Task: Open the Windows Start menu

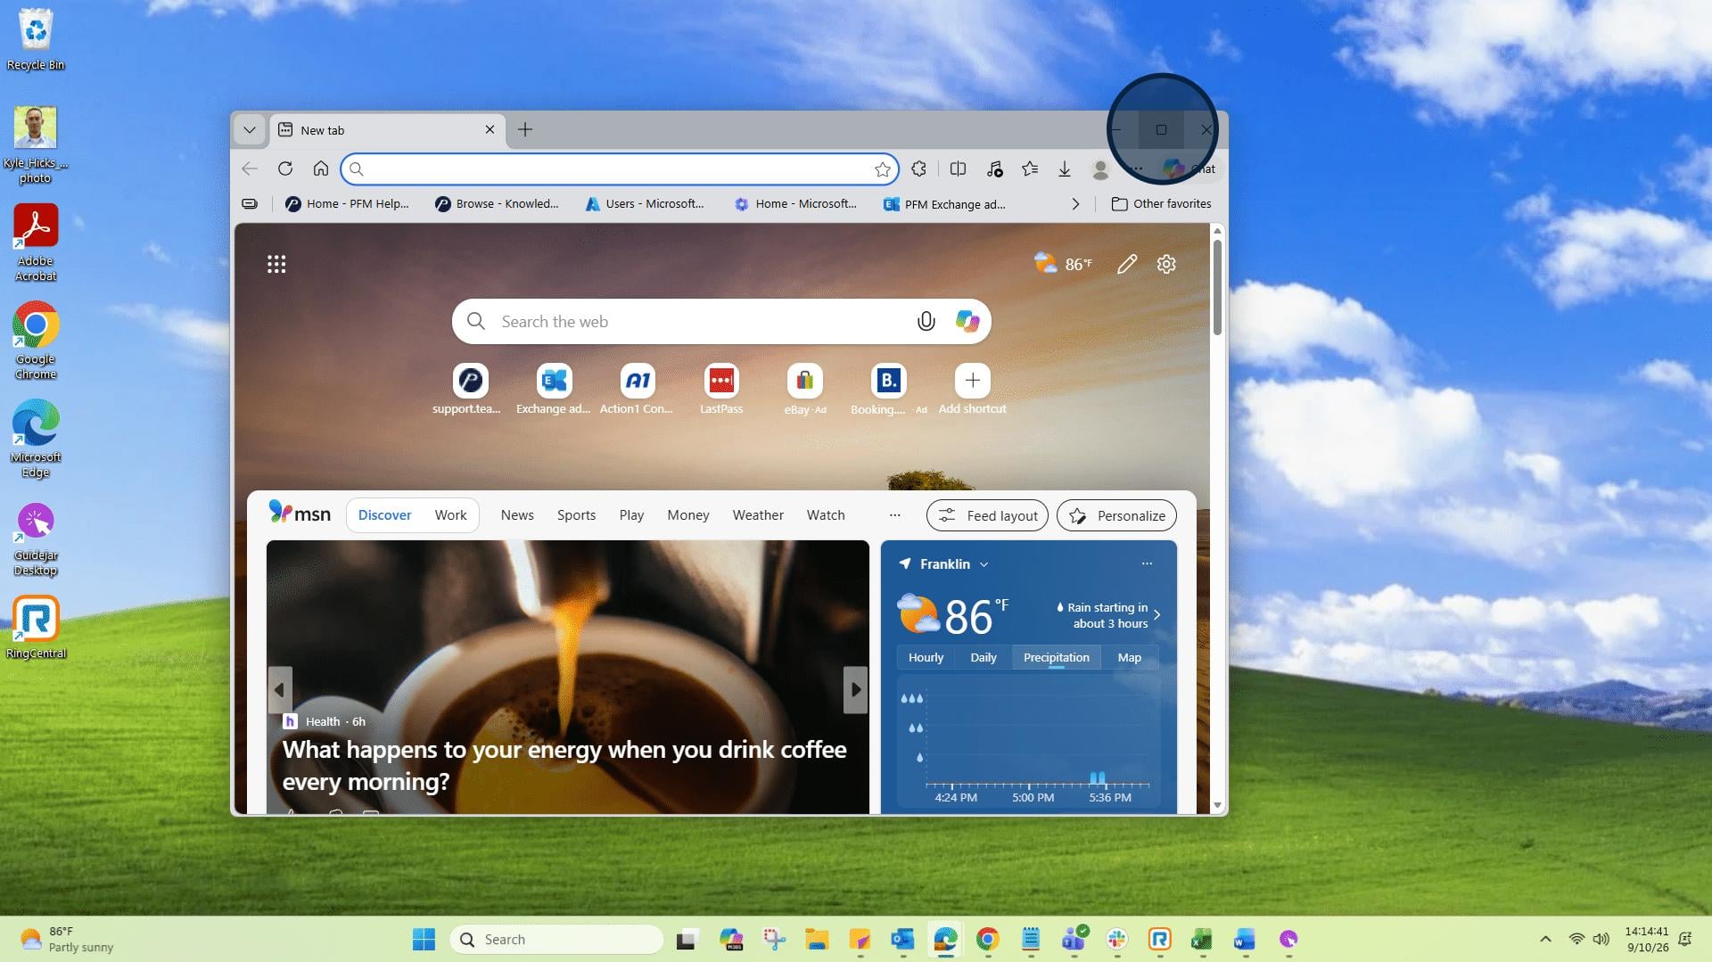Action: 424,939
